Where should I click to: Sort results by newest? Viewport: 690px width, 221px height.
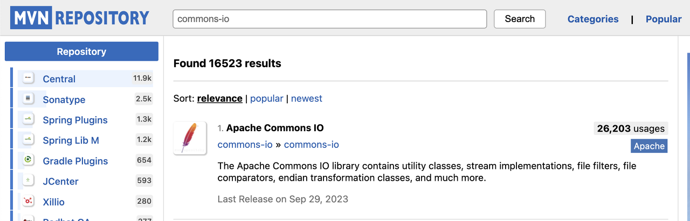[307, 98]
